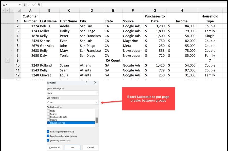Click the Enter checkmark icon beside the formula bar

click(34, 5)
